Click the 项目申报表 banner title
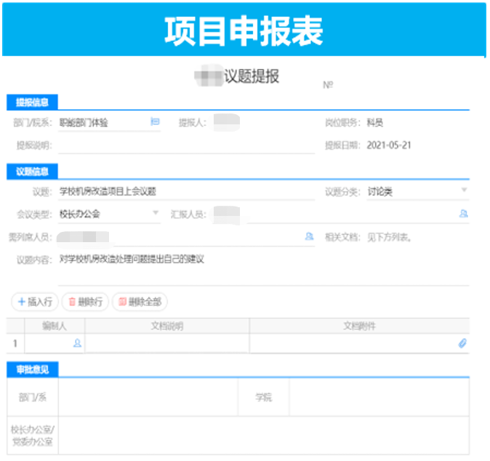 point(244,31)
